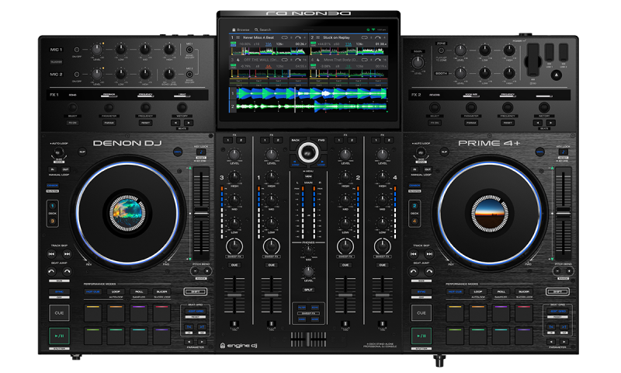
Task: Shift left deck beat grid backward
Action: [x=189, y=327]
